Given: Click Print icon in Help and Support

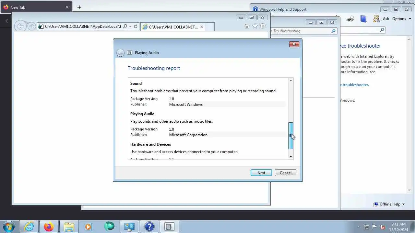Looking at the screenshot, I should 350,19.
